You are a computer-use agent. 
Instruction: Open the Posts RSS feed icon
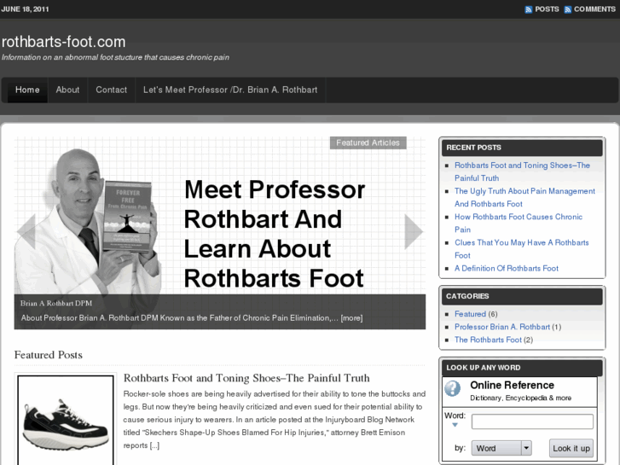coord(528,9)
